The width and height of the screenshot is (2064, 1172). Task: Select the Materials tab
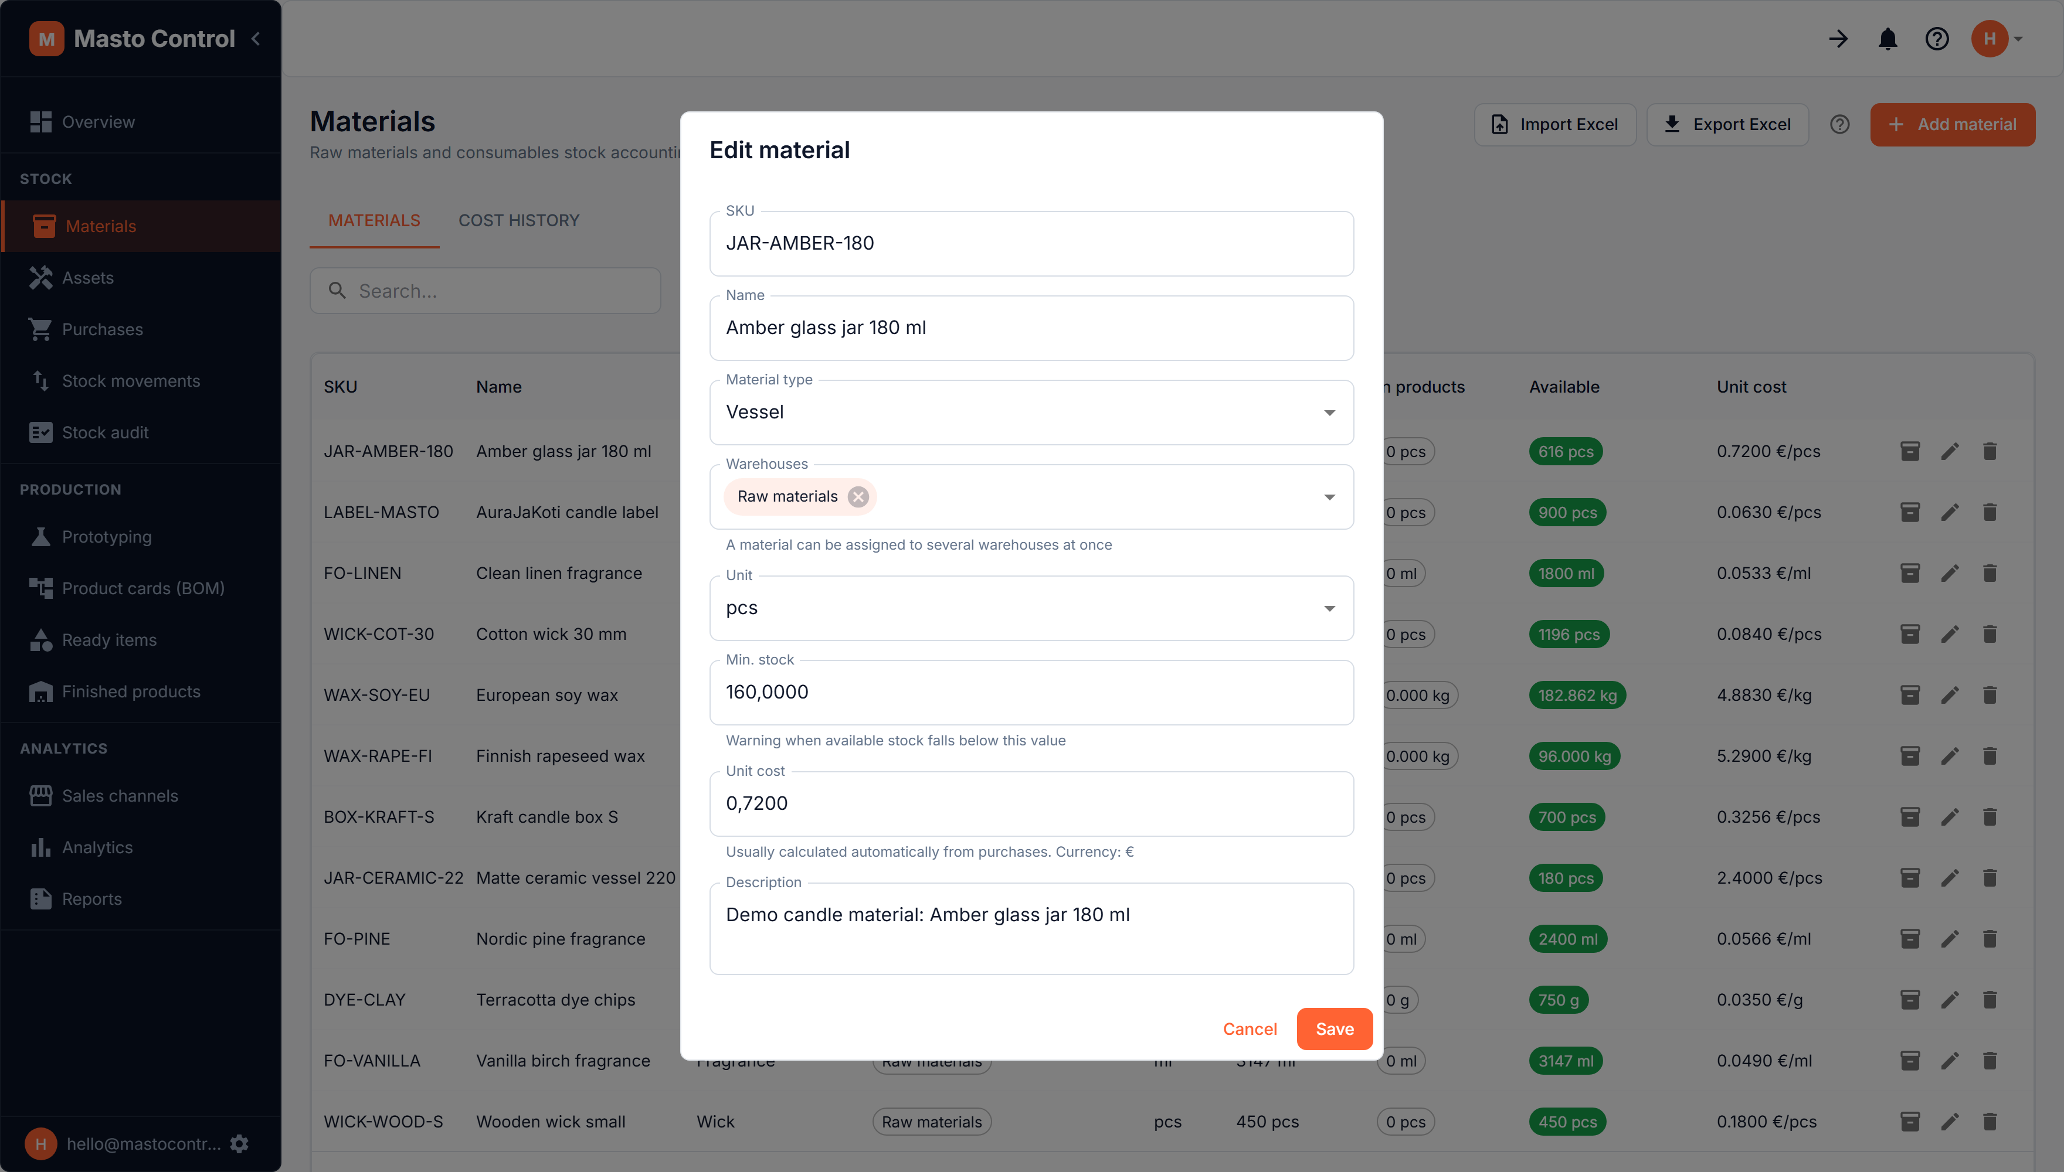[x=375, y=220]
